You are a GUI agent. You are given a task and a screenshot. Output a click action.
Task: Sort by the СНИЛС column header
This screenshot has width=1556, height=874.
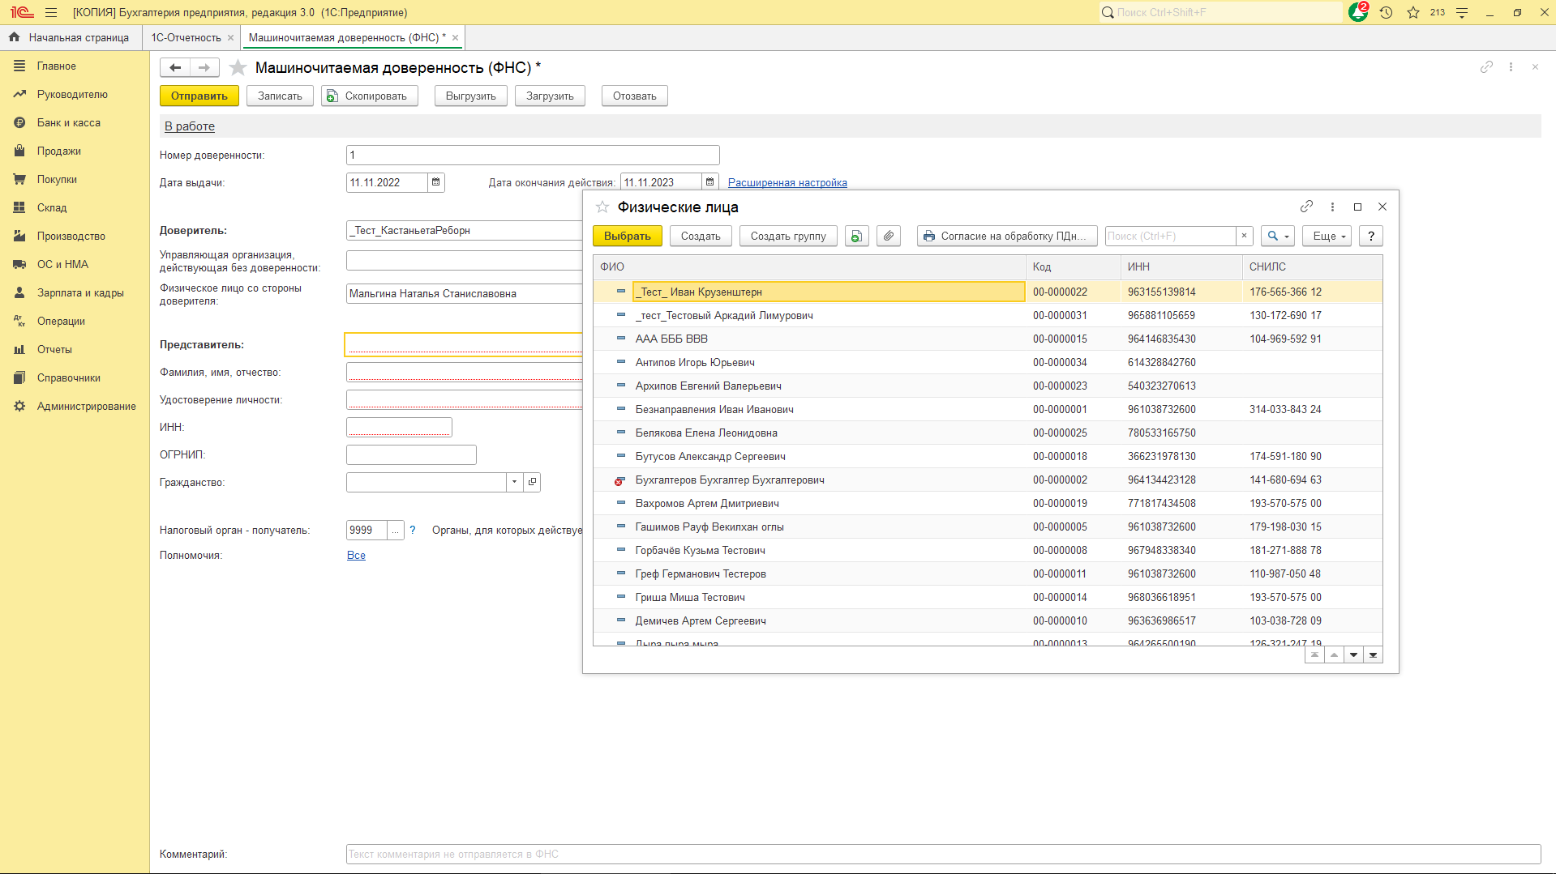point(1312,266)
